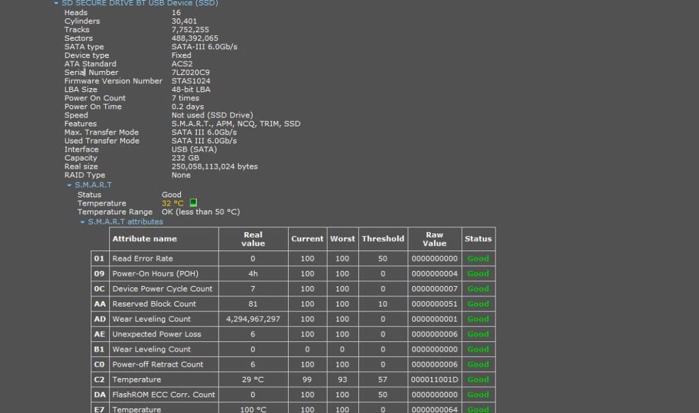Click the Real value column header
This screenshot has height=413, width=699.
(x=253, y=239)
